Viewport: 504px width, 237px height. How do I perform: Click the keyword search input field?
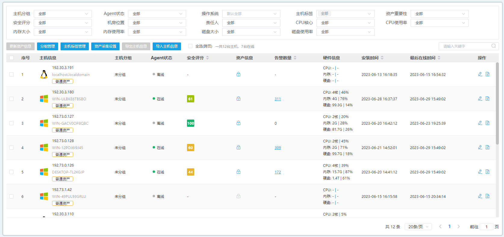(465, 46)
